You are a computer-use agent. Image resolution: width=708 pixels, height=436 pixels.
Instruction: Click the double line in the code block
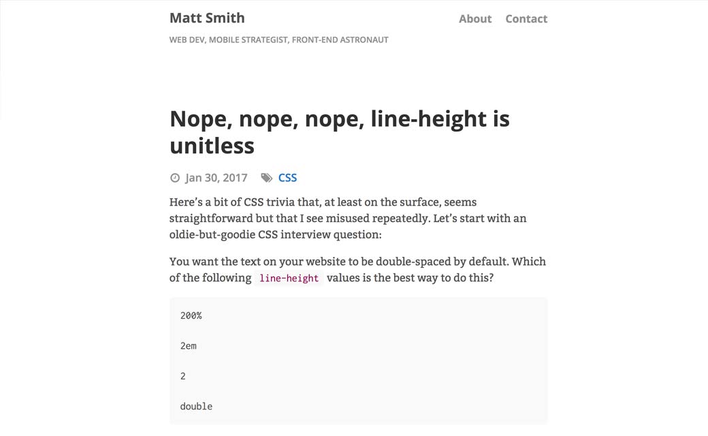196,406
